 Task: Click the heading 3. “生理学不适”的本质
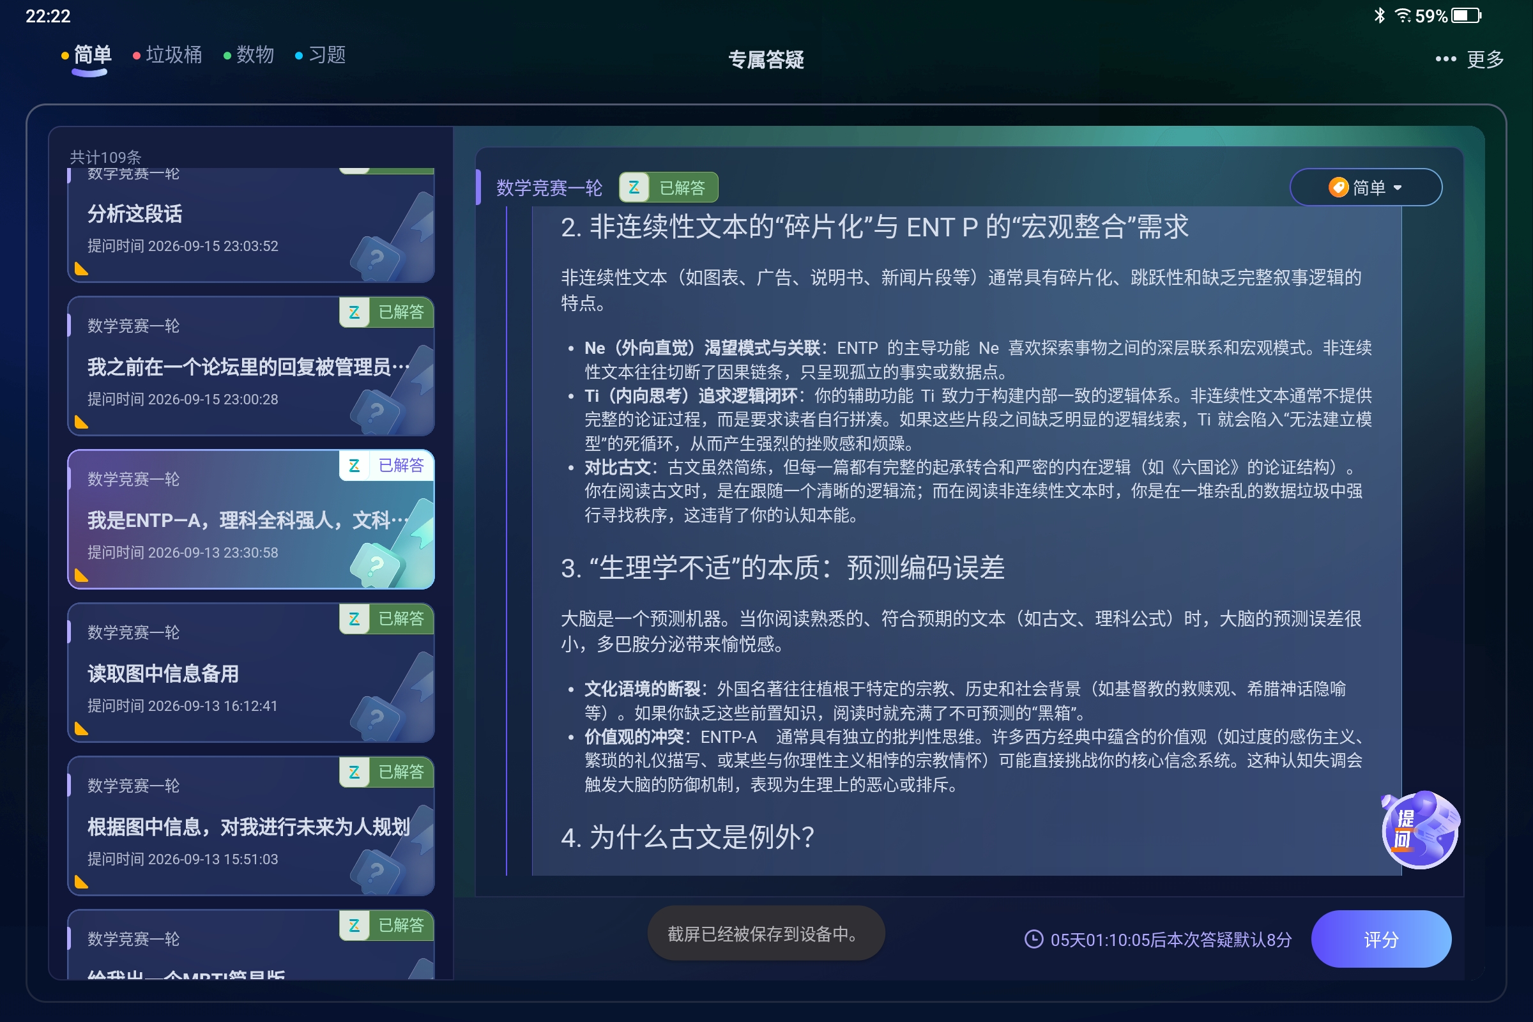pyautogui.click(x=782, y=568)
